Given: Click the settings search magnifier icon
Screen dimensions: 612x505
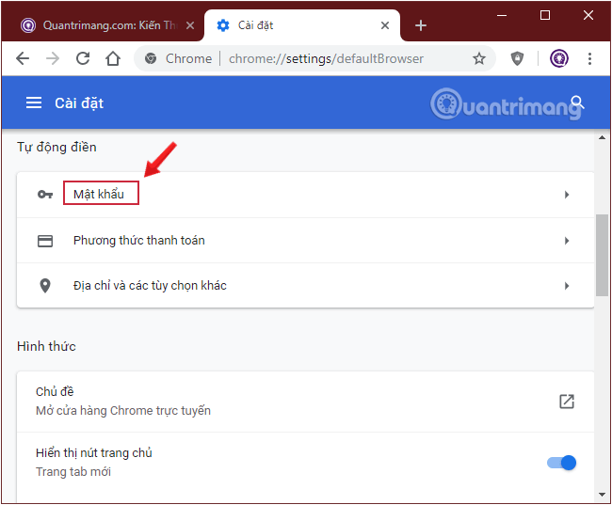Looking at the screenshot, I should point(577,103).
